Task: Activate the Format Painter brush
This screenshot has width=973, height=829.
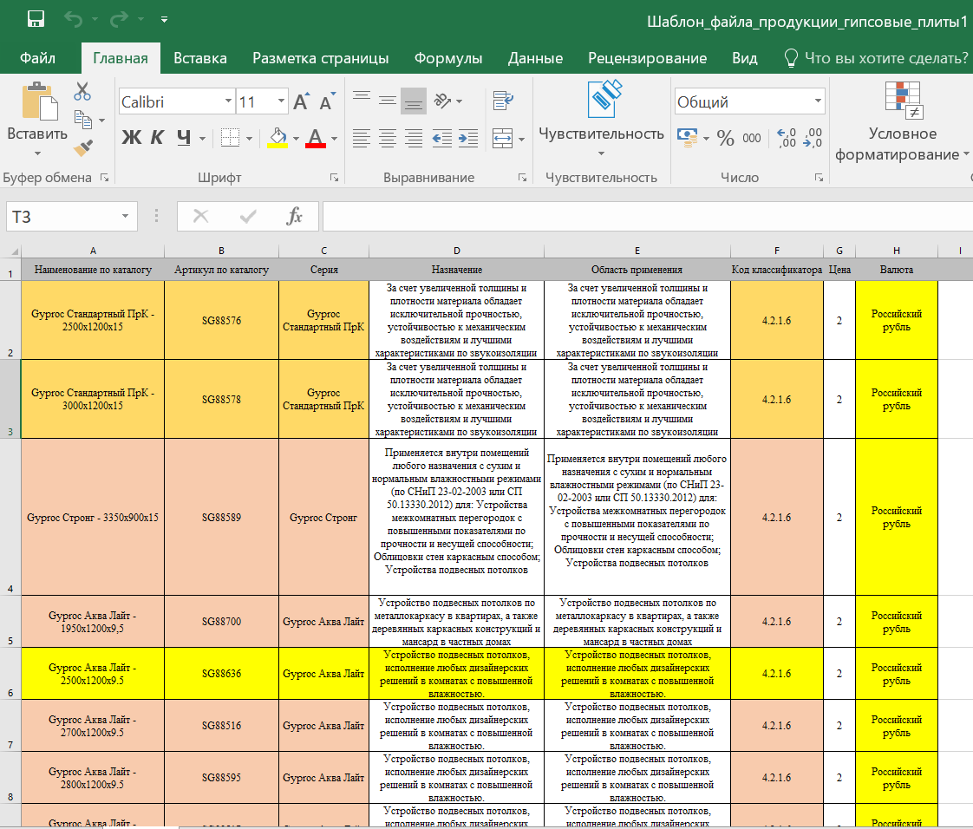Action: click(x=83, y=147)
